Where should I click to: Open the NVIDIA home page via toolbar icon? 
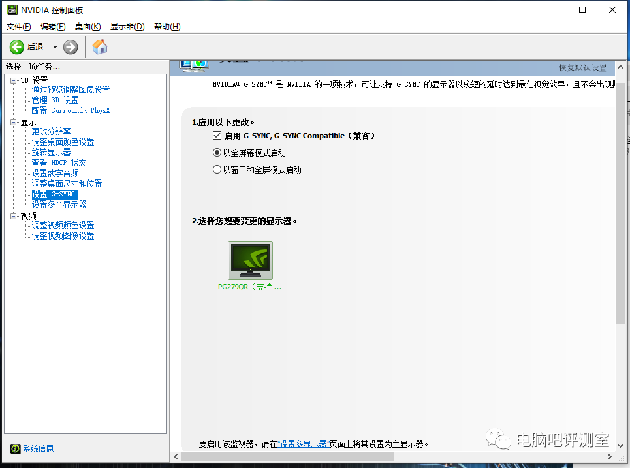99,46
